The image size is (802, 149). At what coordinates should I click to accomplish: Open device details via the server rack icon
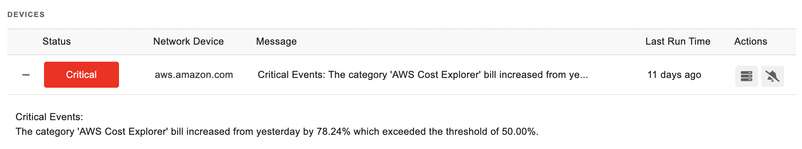tap(746, 76)
